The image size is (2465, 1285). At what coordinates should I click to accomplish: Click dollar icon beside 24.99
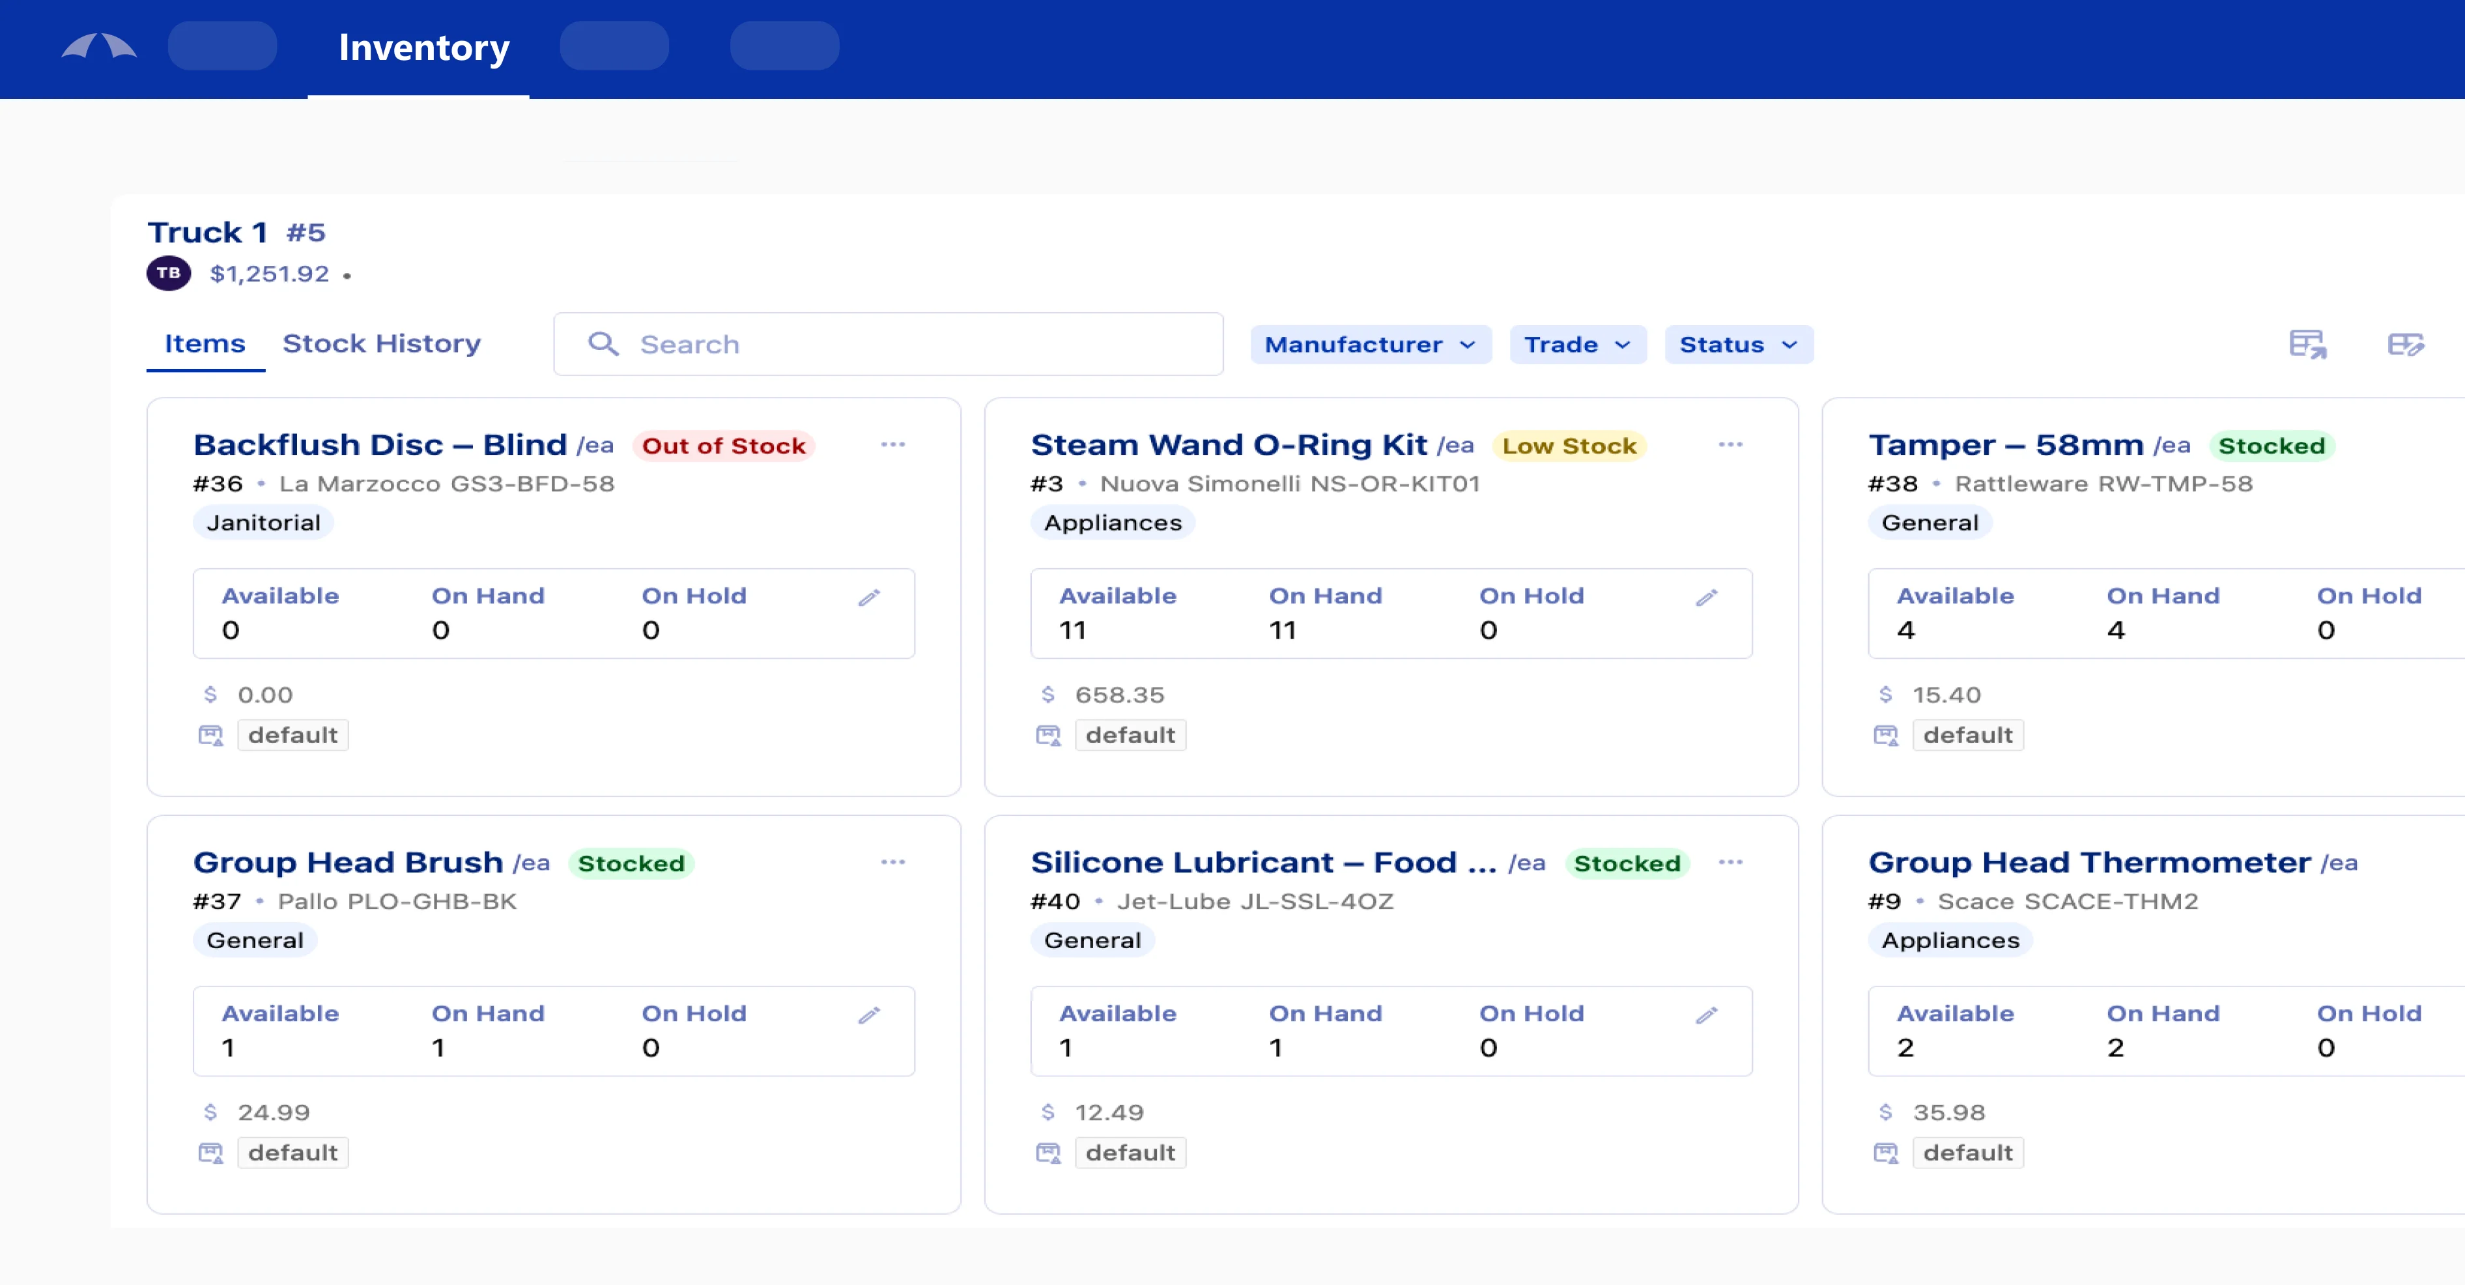click(x=210, y=1112)
